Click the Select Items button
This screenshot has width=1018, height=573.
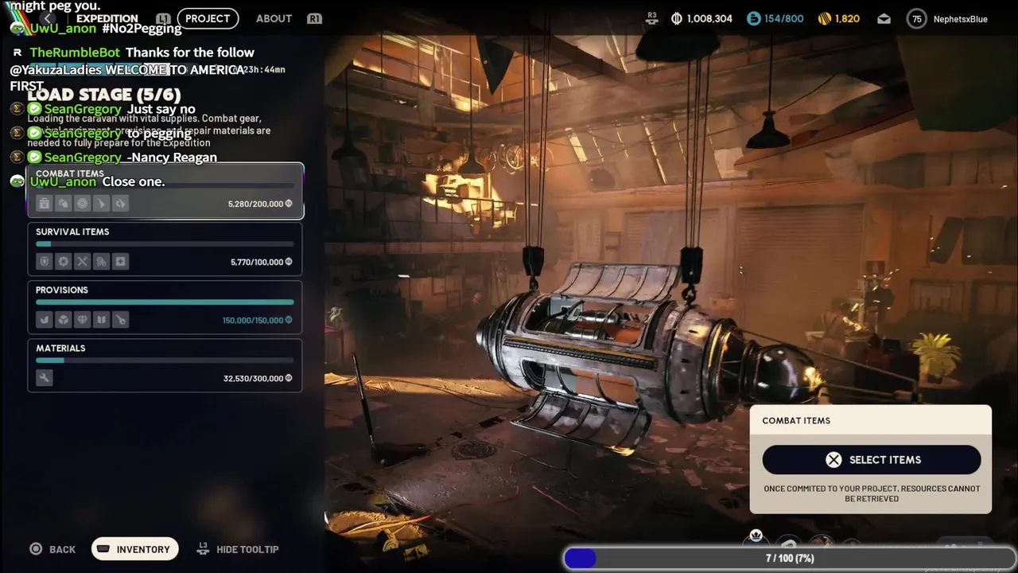point(872,460)
